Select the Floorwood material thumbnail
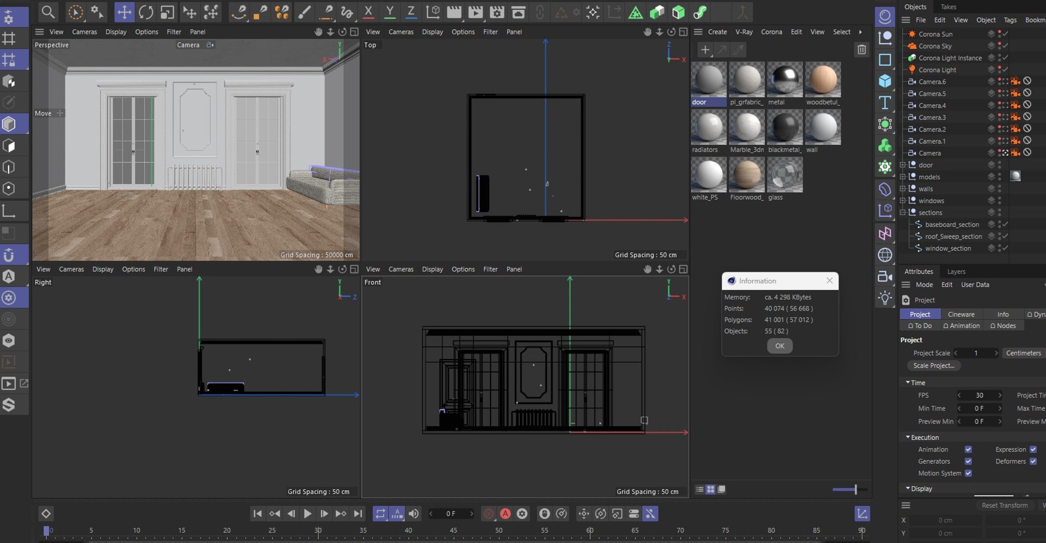This screenshot has height=543, width=1046. click(747, 175)
